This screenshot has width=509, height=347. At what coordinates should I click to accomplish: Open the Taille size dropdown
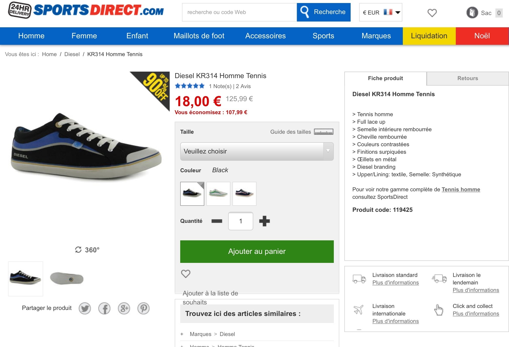[x=257, y=151]
